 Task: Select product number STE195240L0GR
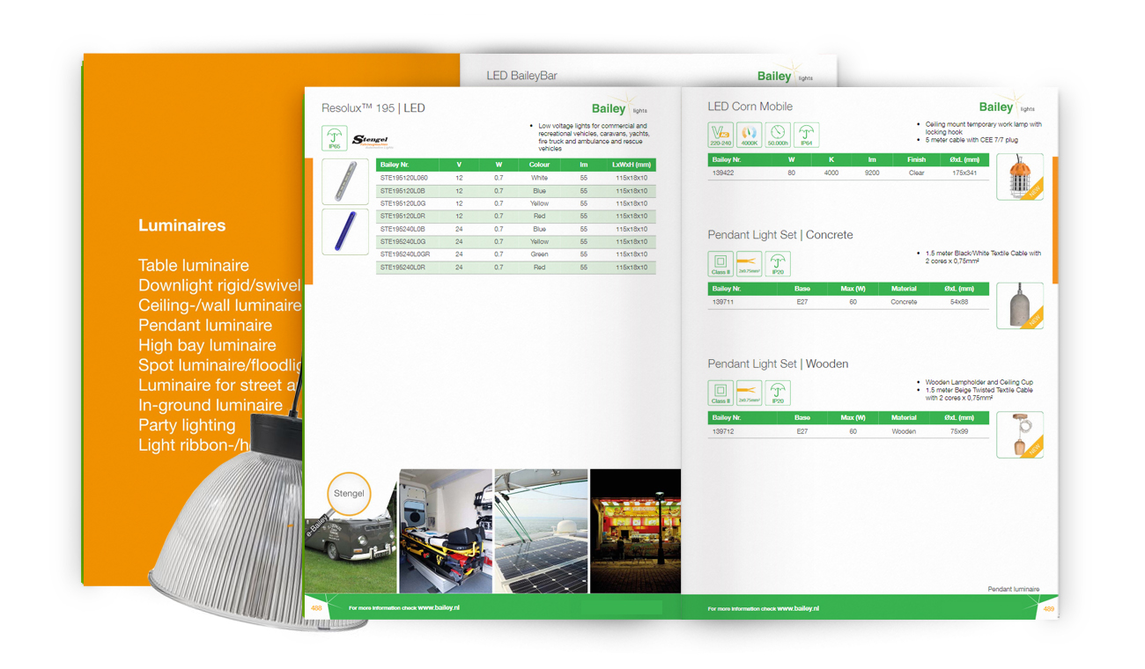click(405, 254)
